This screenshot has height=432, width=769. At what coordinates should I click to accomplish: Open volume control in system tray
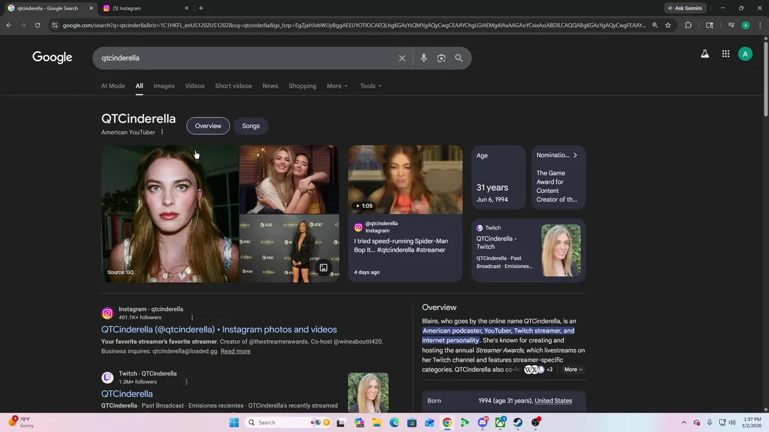(x=732, y=422)
